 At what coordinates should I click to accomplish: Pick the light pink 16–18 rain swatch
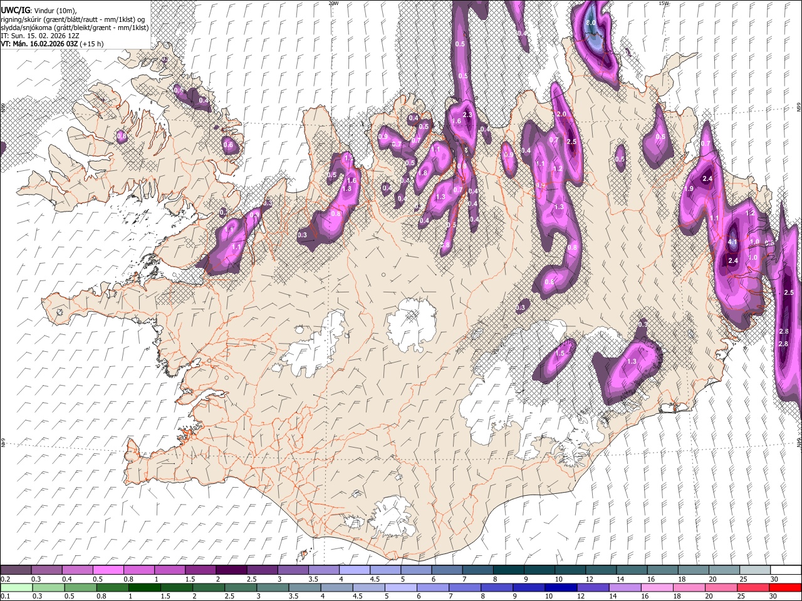(657, 587)
